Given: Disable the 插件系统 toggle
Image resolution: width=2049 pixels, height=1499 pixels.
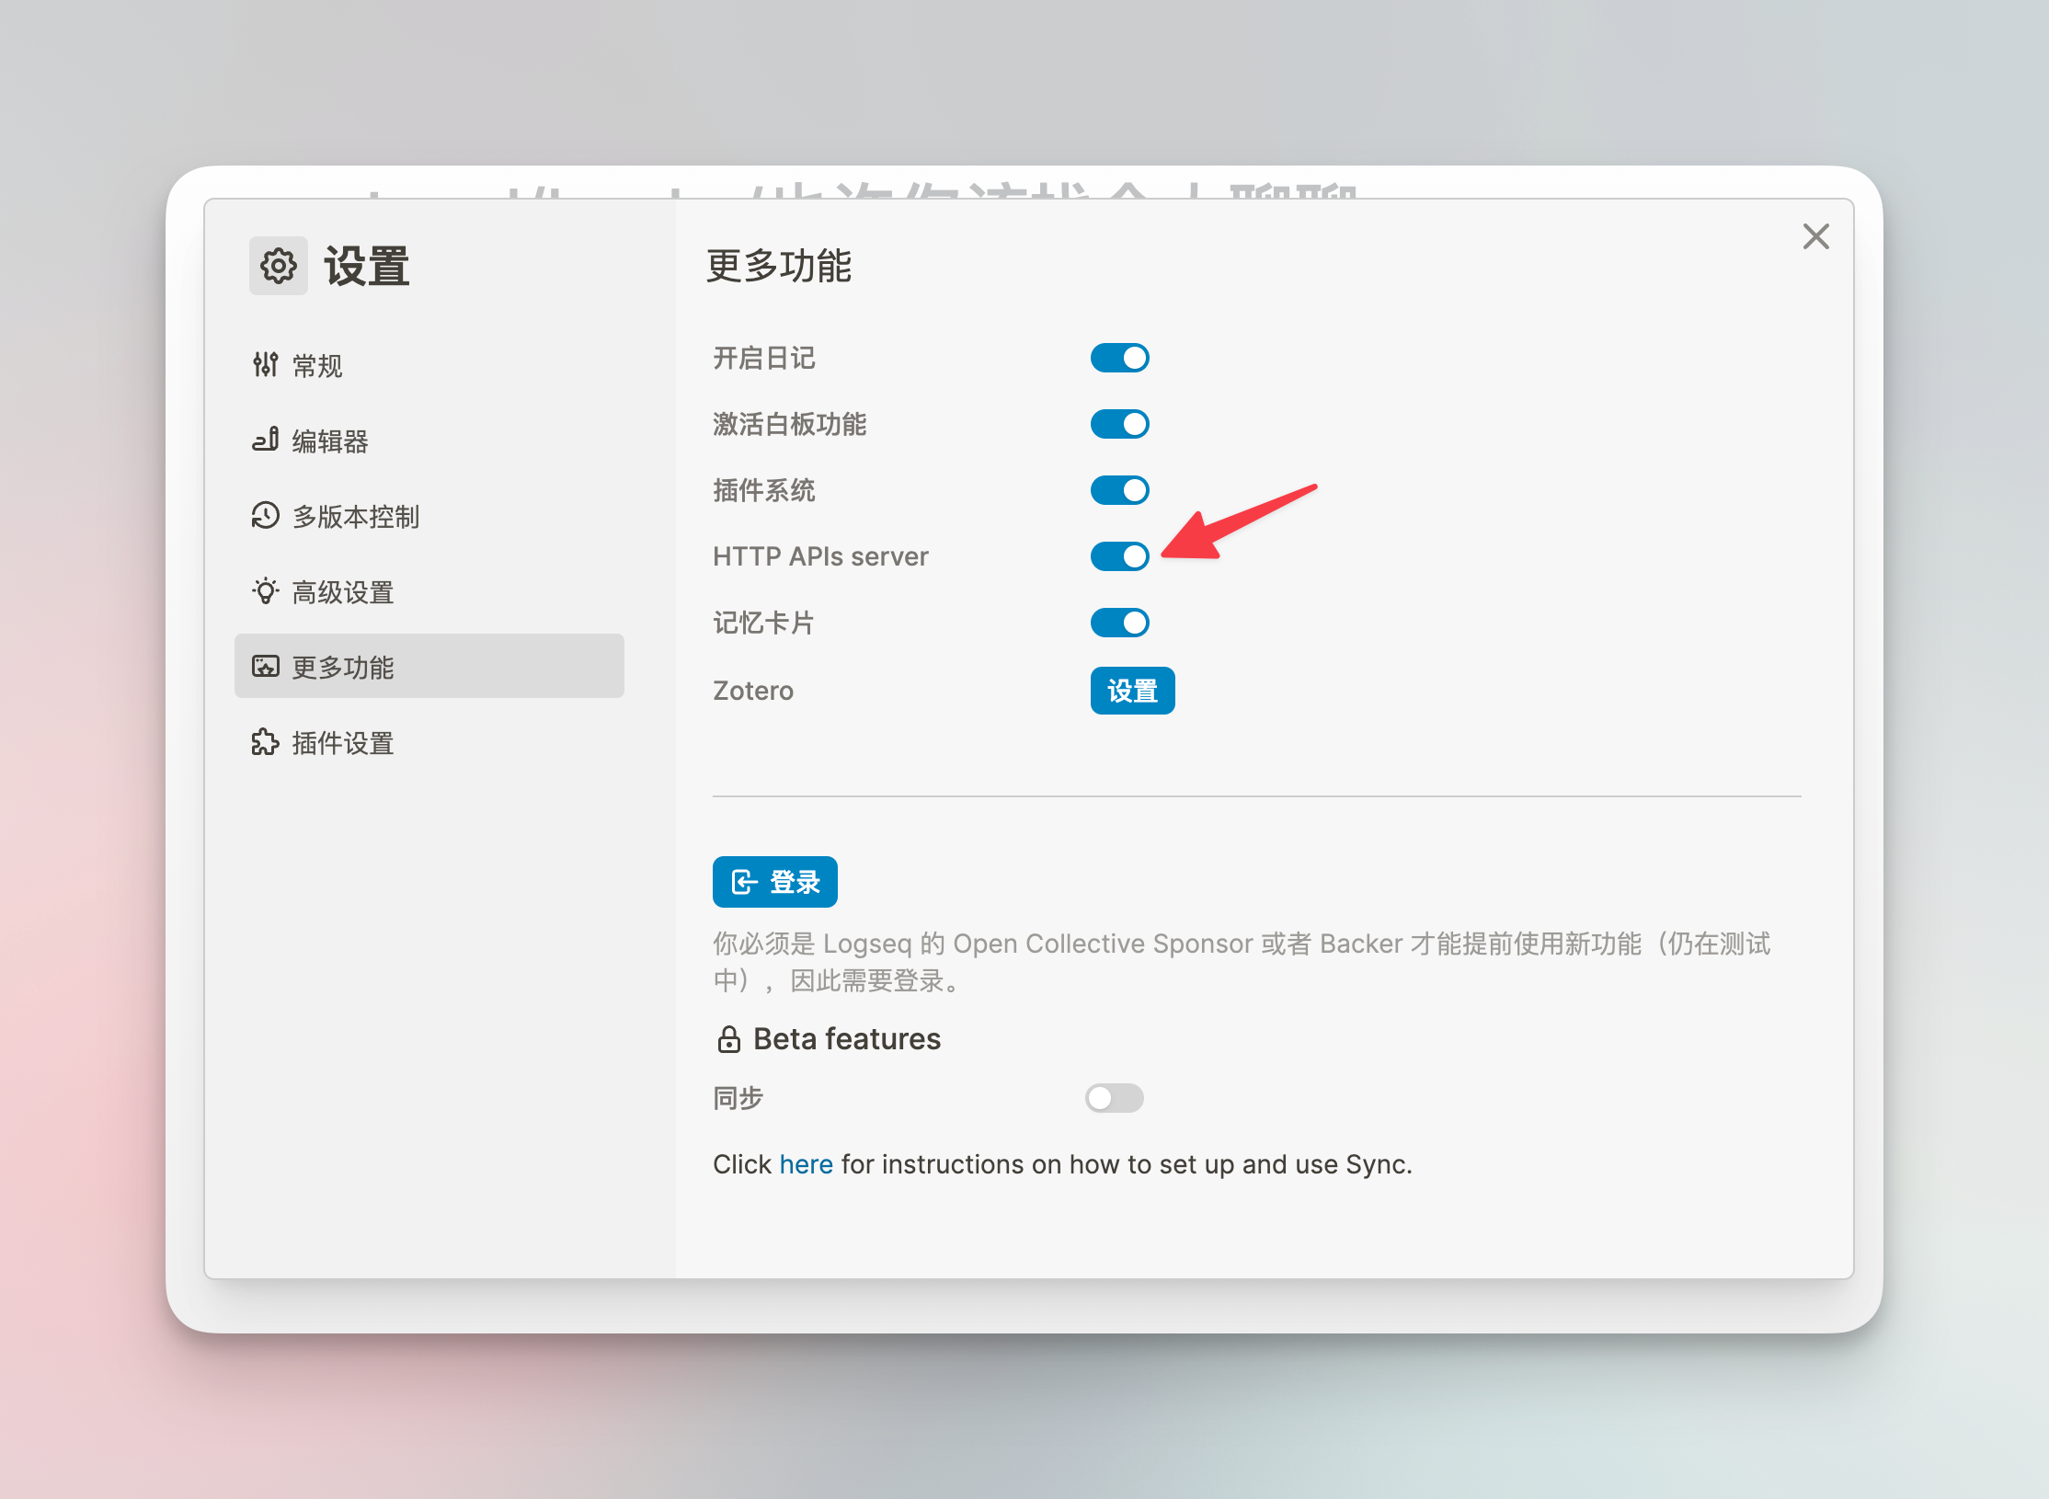Looking at the screenshot, I should [1119, 490].
